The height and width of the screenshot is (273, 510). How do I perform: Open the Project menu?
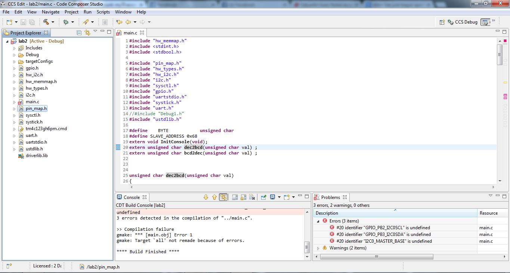coord(71,12)
